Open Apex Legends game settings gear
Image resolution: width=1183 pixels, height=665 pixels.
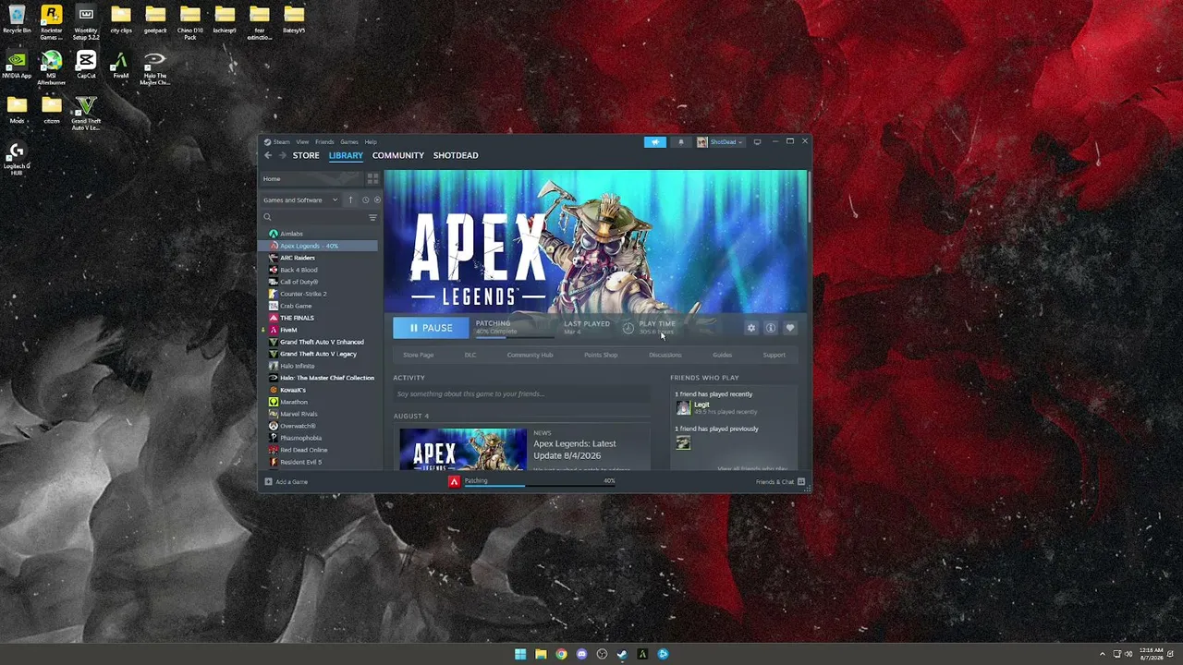point(751,328)
